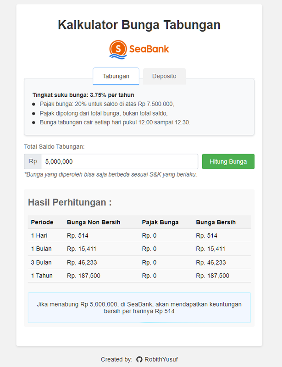282x367 pixels.
Task: Switch to the Deposito tab
Action: point(164,76)
